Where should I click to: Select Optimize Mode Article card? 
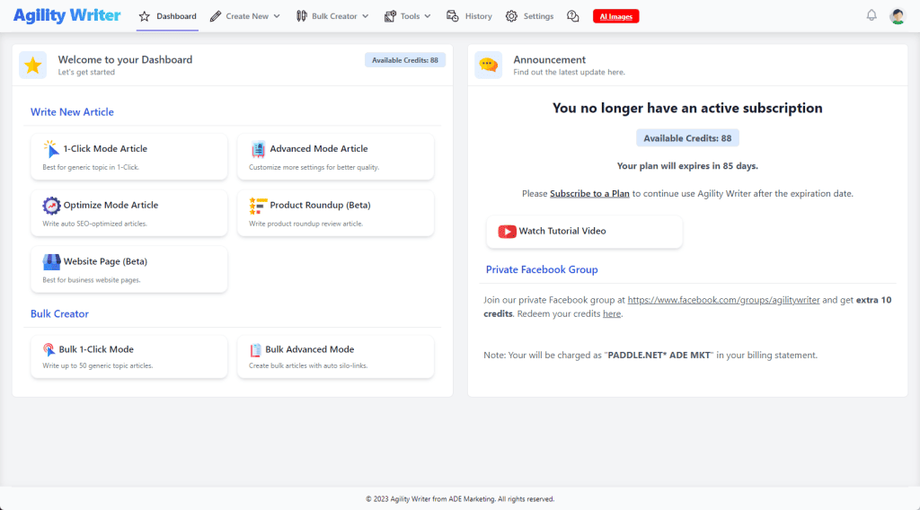pos(129,213)
